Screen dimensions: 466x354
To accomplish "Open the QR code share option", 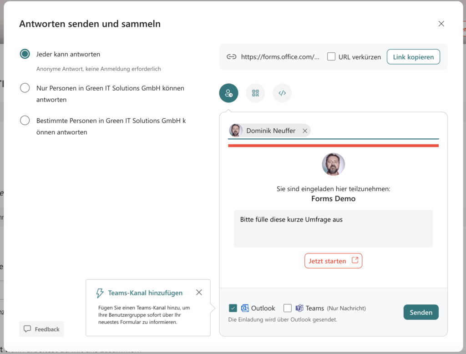I will tap(255, 93).
